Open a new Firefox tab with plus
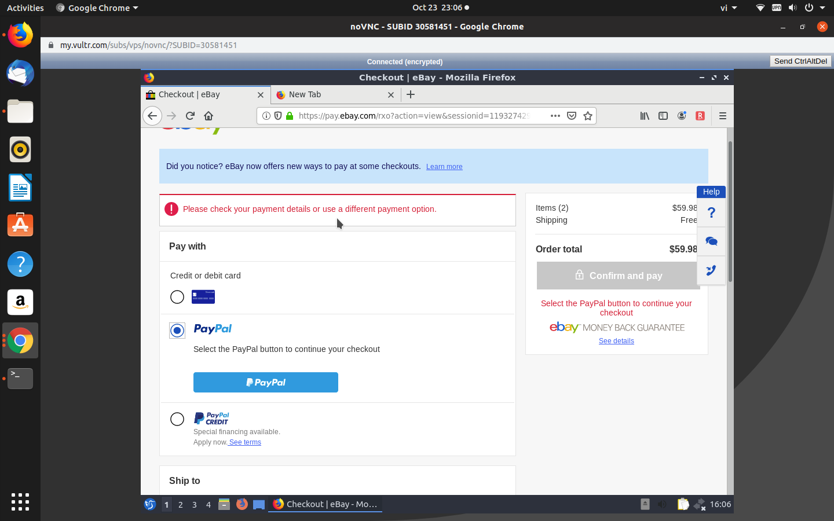Viewport: 834px width, 521px height. 411,94
